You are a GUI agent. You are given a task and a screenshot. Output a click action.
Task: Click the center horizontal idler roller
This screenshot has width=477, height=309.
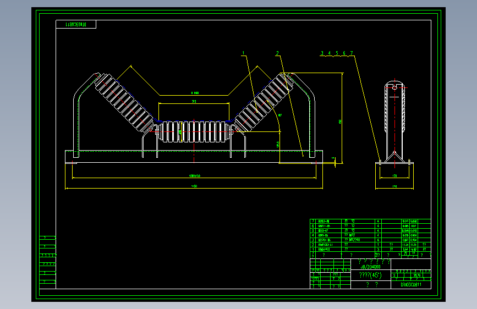click(x=194, y=132)
